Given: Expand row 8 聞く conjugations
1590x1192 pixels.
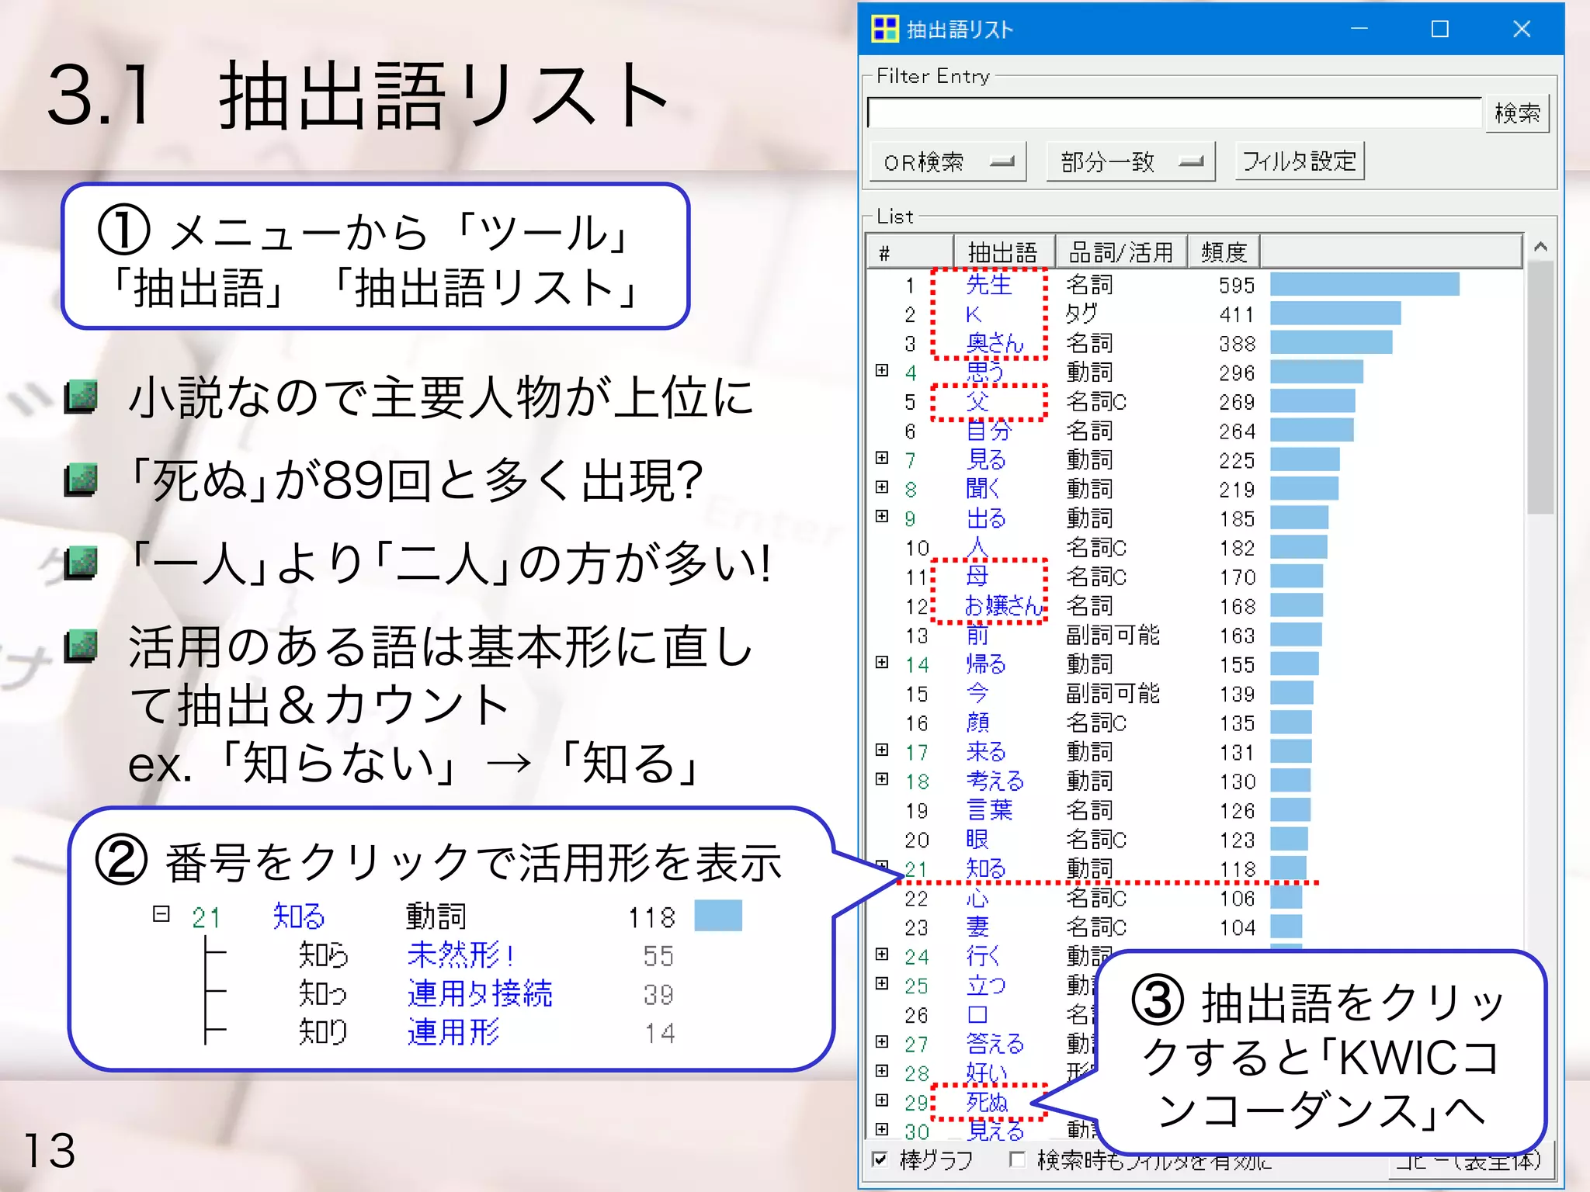Looking at the screenshot, I should (882, 487).
